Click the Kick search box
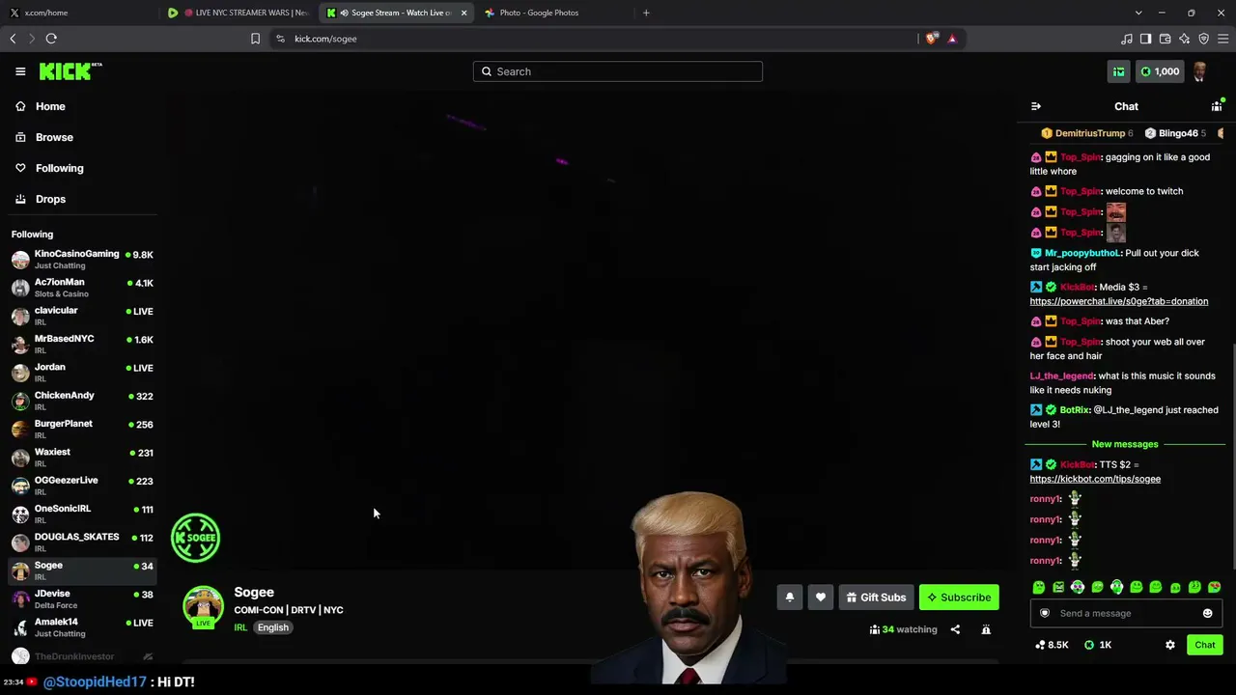The image size is (1236, 695). (618, 71)
